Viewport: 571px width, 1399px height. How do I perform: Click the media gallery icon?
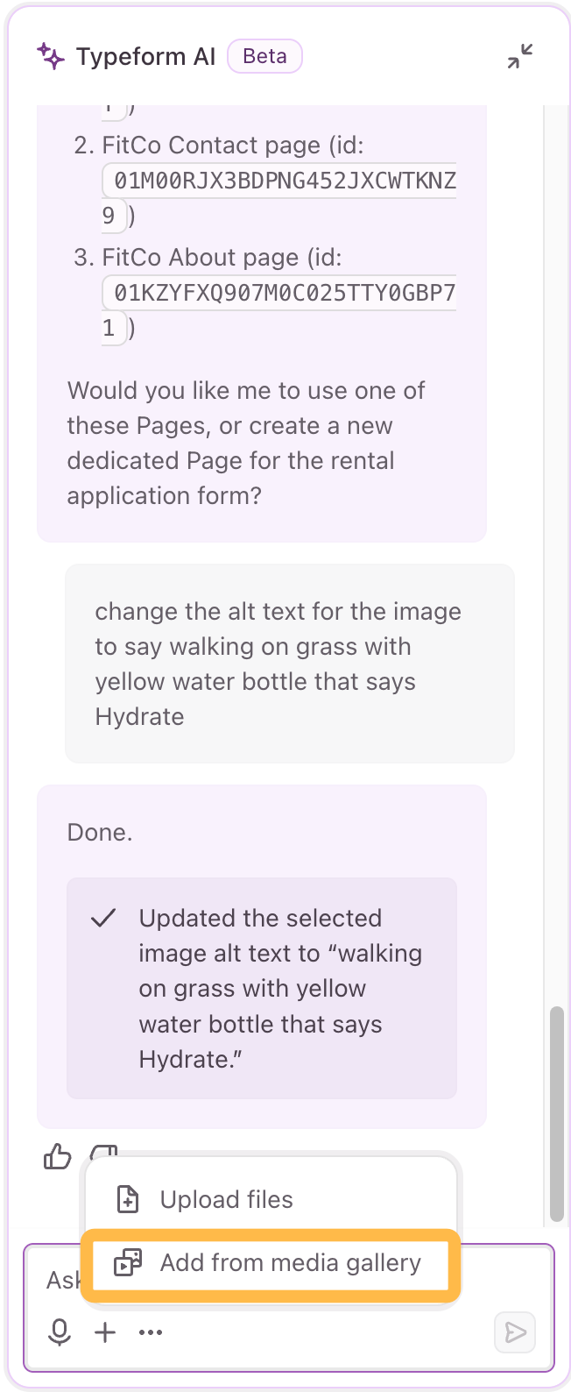128,1262
